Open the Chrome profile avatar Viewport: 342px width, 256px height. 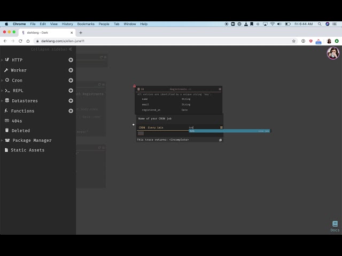coord(329,41)
